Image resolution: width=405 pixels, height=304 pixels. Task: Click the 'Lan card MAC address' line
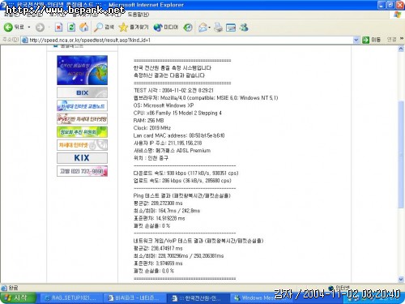(x=179, y=135)
